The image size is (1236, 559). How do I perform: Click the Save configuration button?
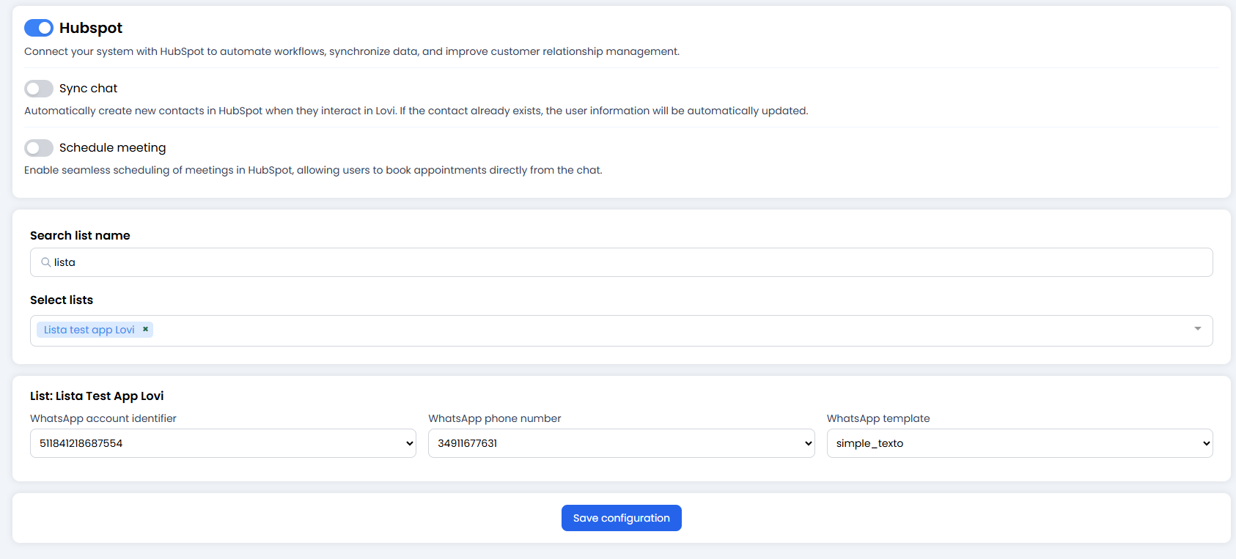coord(622,518)
